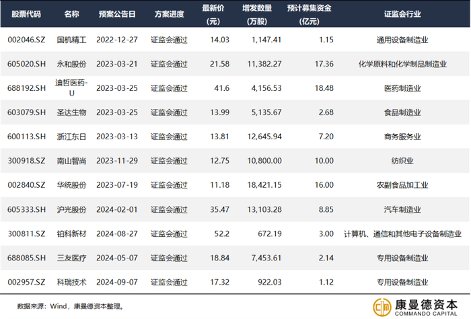Click the issuance quantity 1,147.41

pos(266,40)
